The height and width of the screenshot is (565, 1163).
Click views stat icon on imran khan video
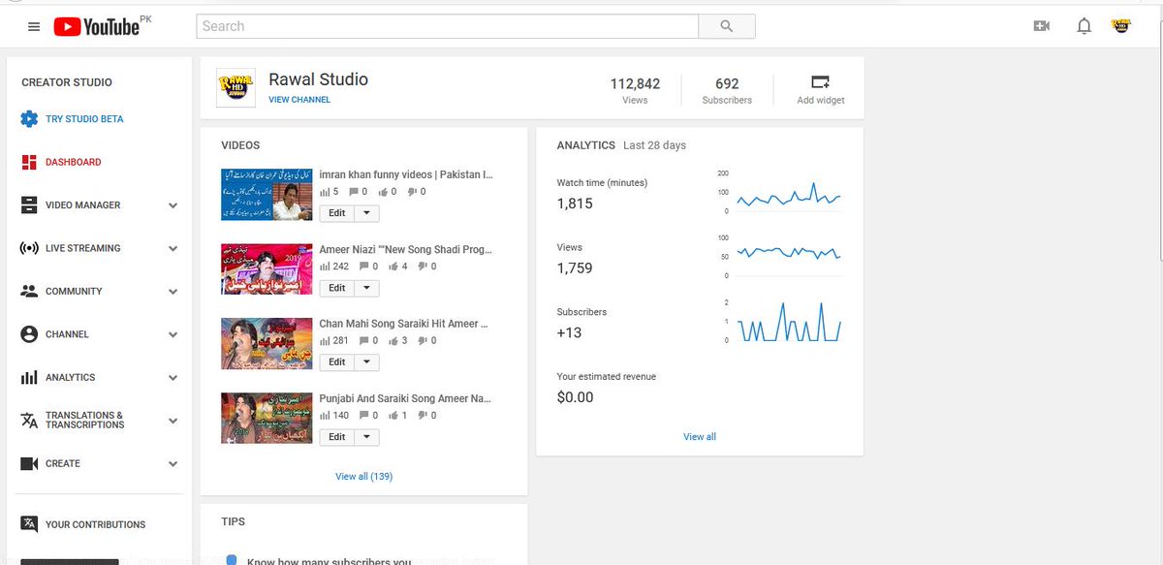tap(325, 192)
